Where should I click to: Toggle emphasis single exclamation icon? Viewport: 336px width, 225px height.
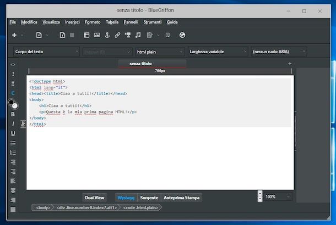point(13,74)
